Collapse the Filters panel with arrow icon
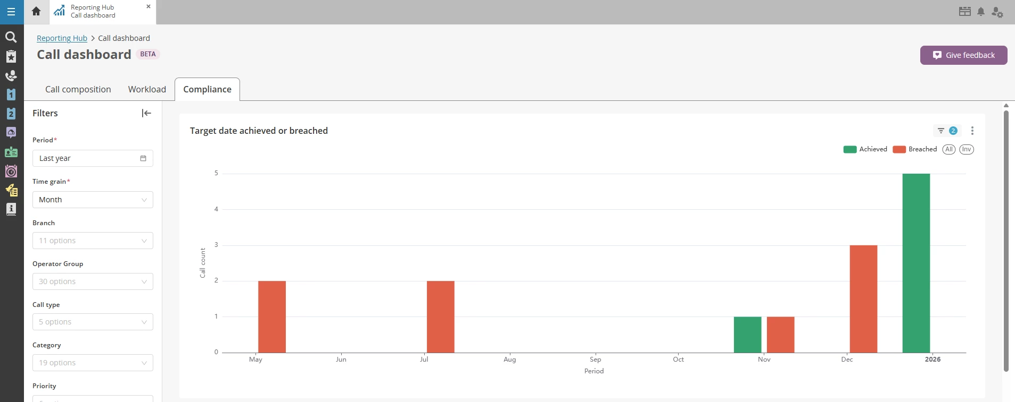The width and height of the screenshot is (1015, 402). [x=146, y=113]
